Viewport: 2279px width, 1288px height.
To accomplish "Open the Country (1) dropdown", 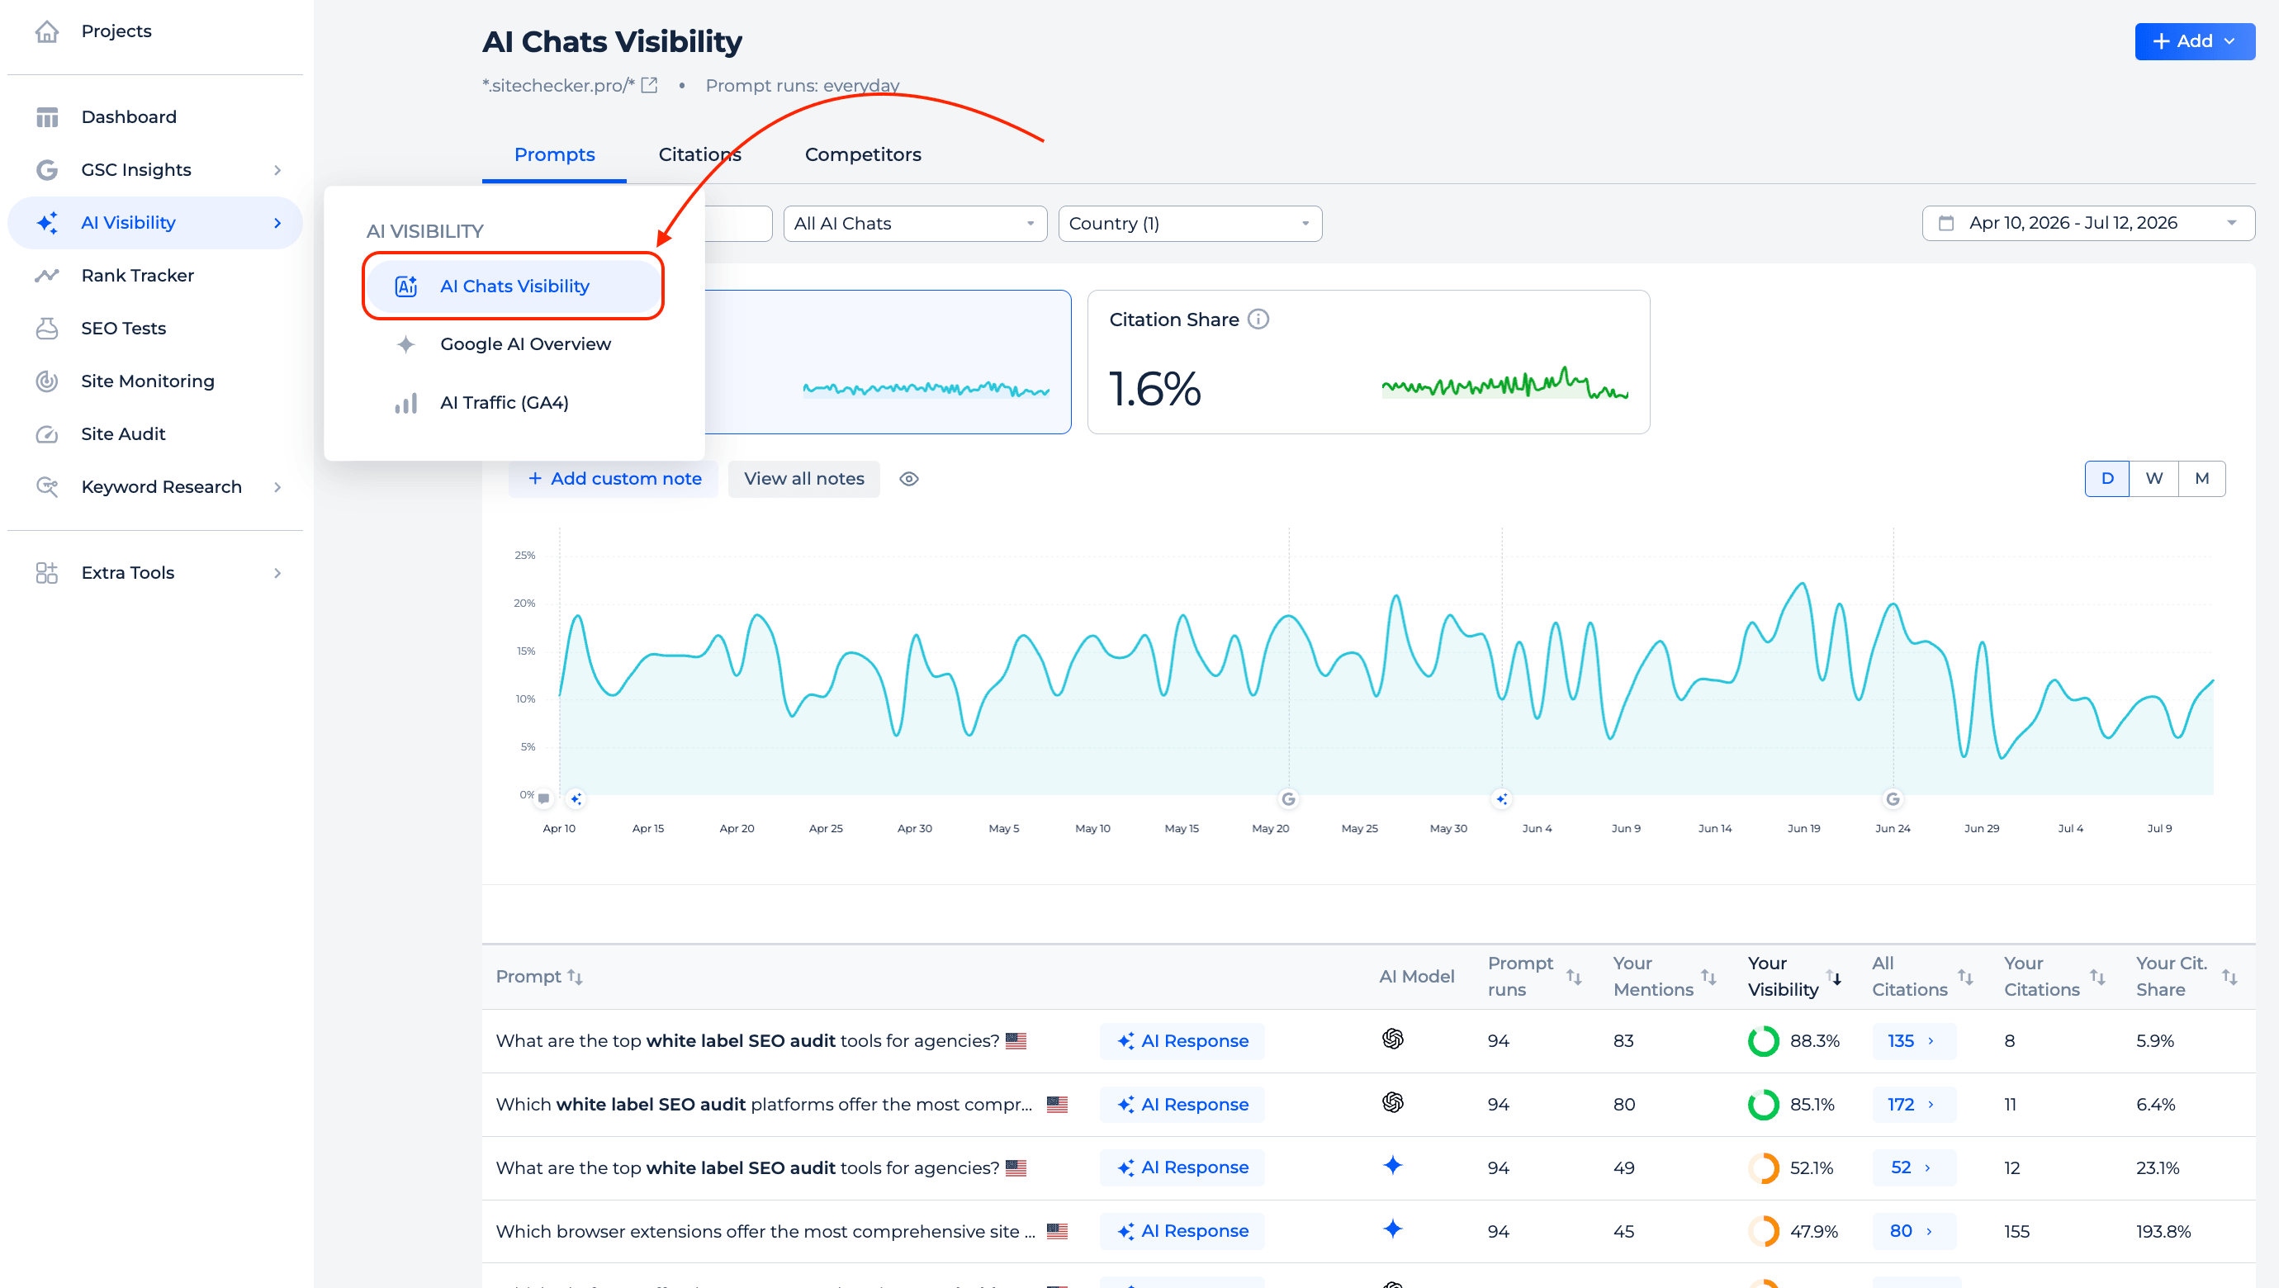I will (1190, 224).
